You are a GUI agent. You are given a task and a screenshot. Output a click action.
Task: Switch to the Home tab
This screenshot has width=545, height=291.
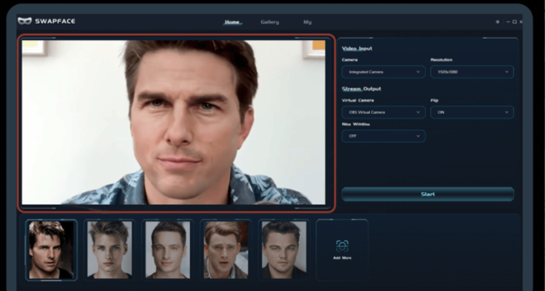coord(232,22)
